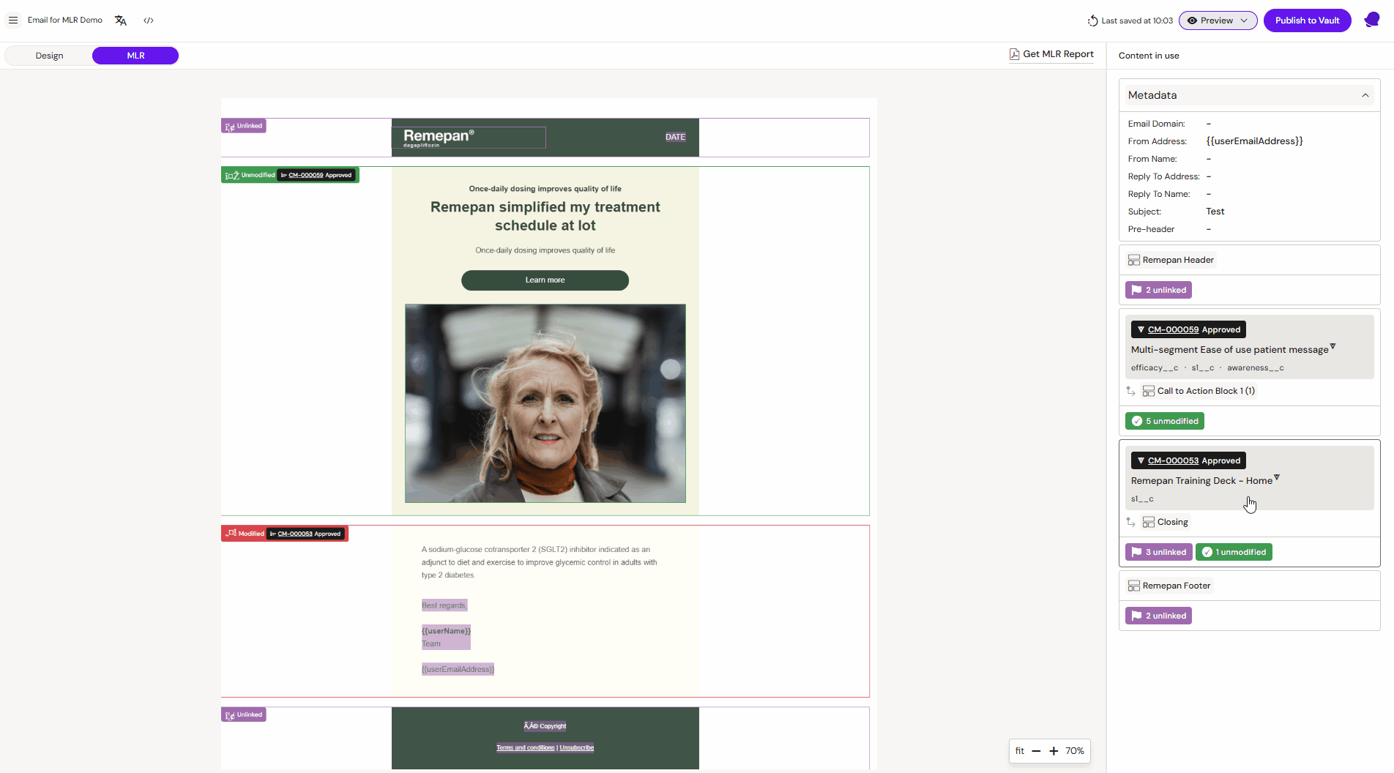
Task: Click the Learn more button in the email
Action: (x=545, y=280)
